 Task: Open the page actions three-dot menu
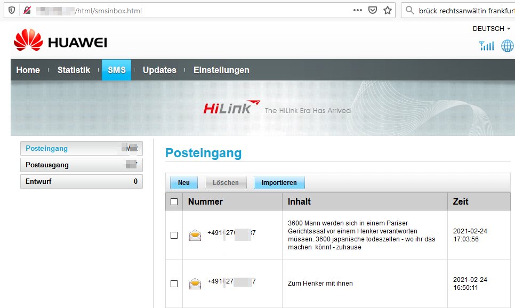(358, 10)
